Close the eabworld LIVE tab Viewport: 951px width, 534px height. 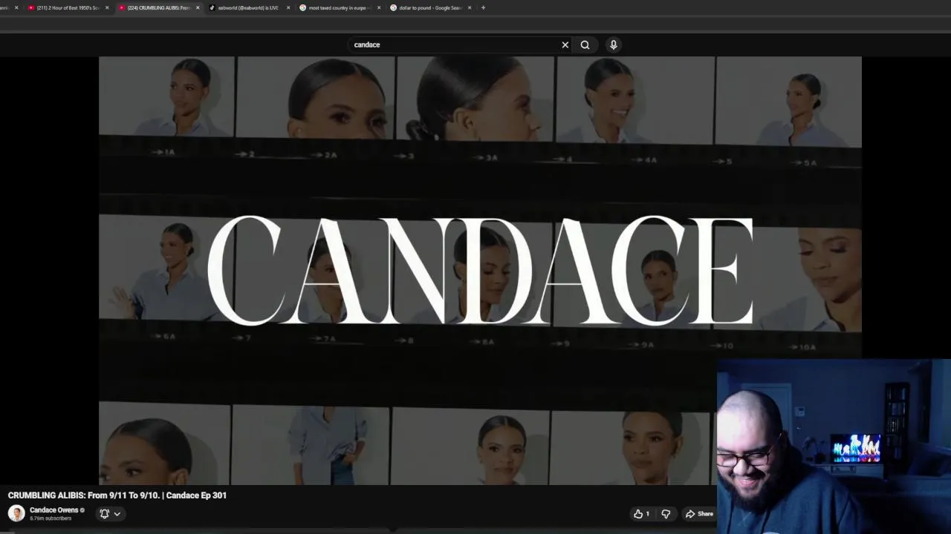288,8
